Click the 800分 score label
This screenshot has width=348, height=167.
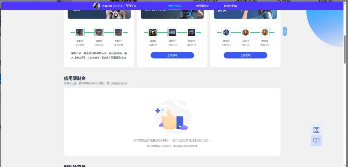172,41
